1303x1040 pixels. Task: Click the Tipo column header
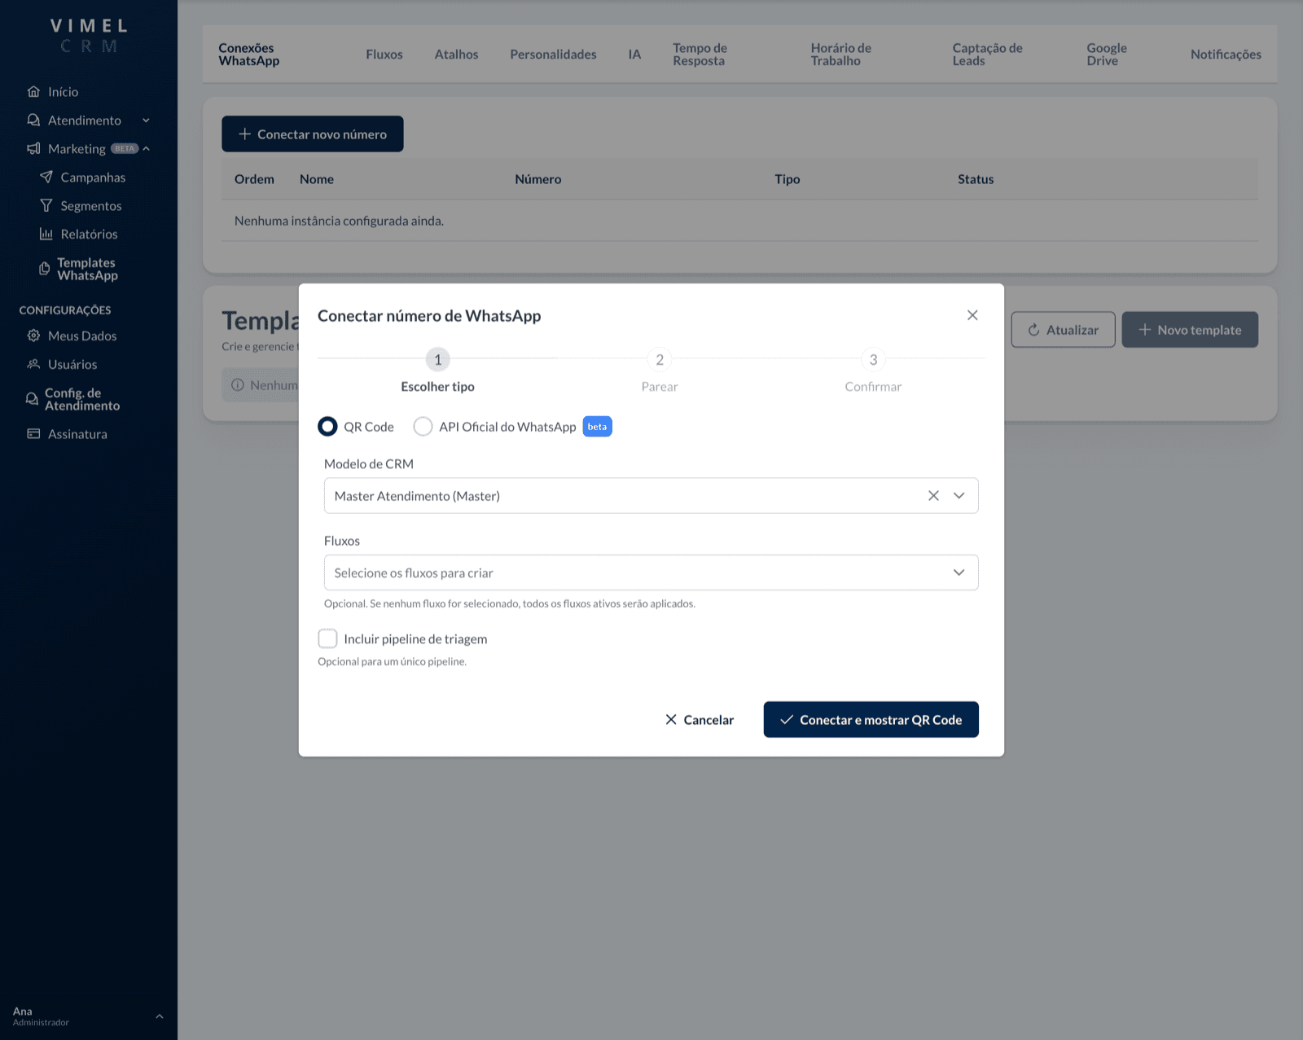(x=787, y=179)
